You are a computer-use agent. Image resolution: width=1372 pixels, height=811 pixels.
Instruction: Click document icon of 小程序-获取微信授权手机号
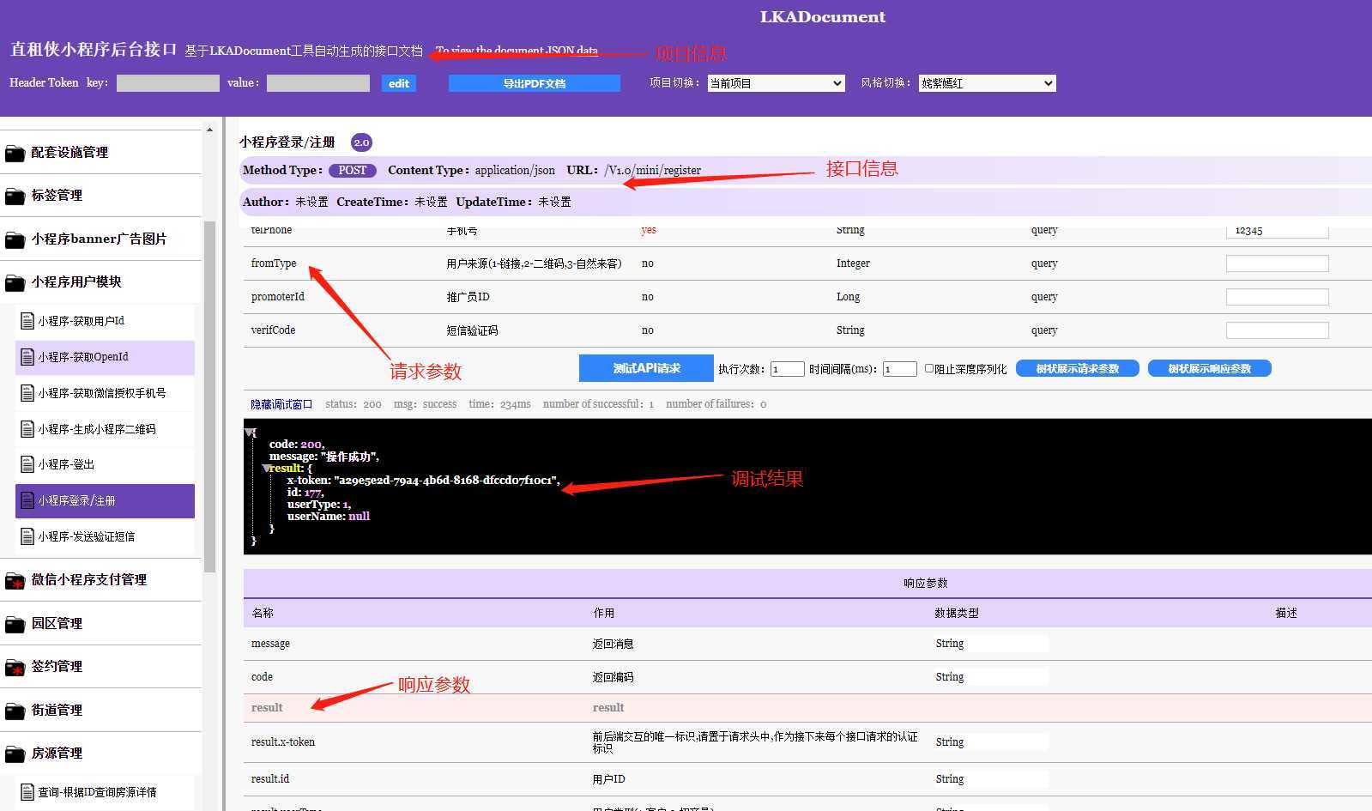(27, 393)
